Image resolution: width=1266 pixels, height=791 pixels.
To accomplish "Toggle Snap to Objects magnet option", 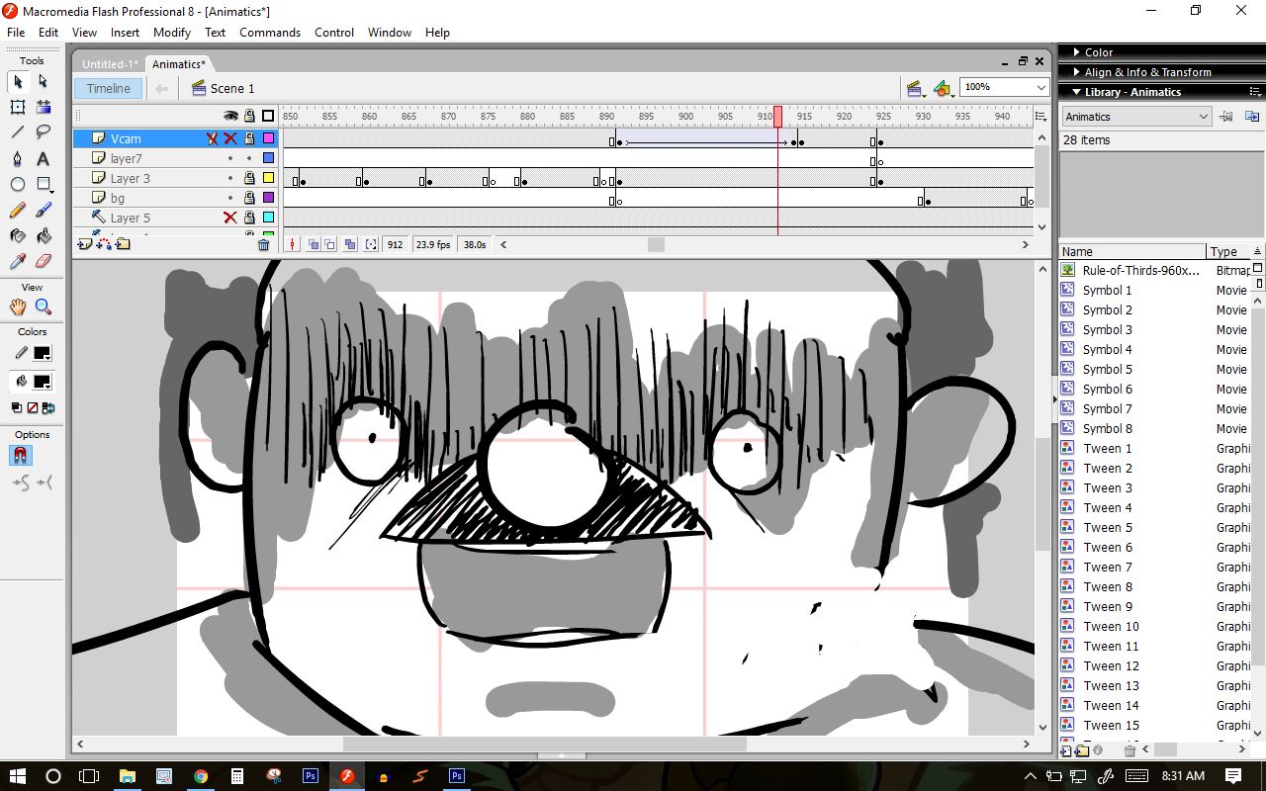I will click(19, 455).
